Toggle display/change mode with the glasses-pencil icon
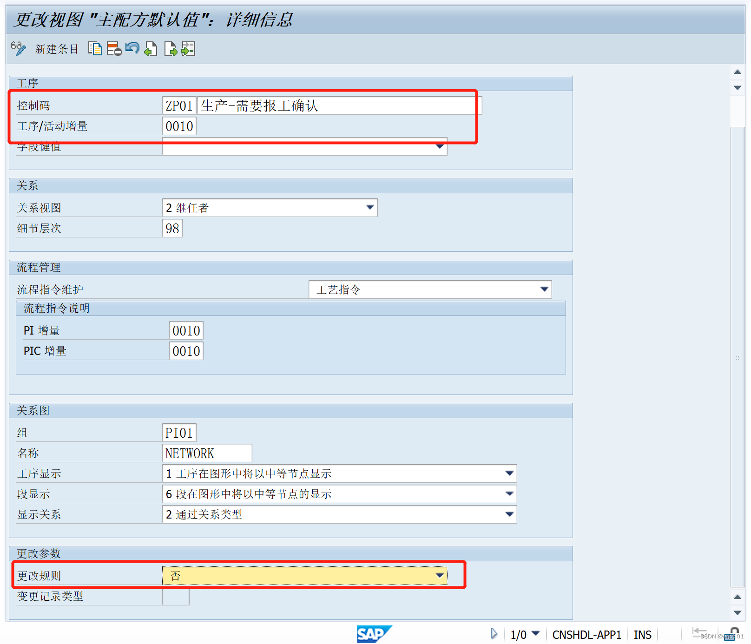Image resolution: width=751 pixels, height=644 pixels. pyautogui.click(x=19, y=49)
